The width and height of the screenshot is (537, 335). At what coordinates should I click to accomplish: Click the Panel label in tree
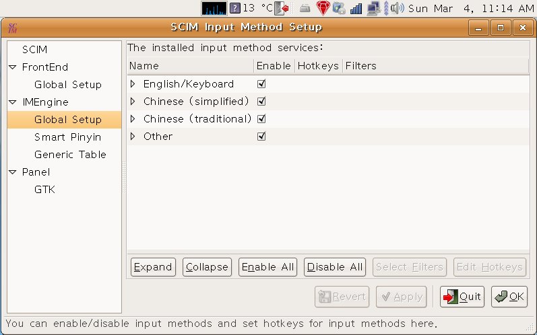pos(36,172)
